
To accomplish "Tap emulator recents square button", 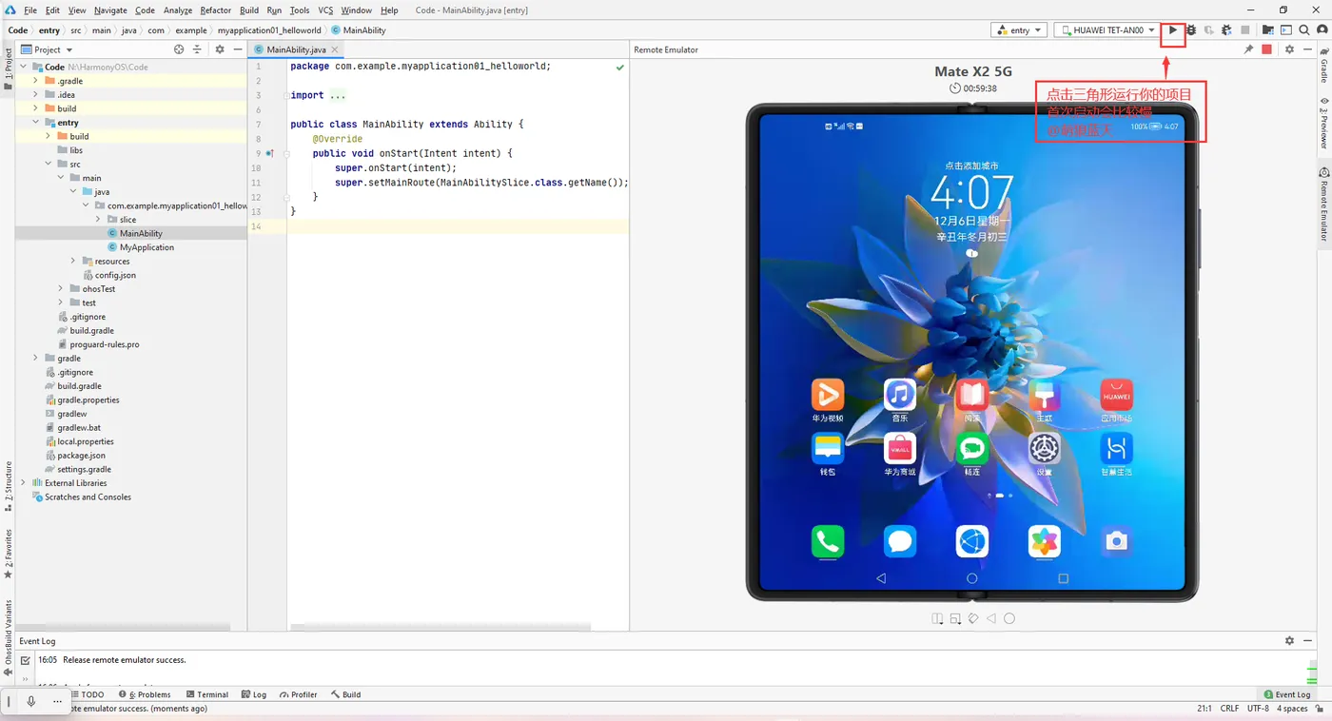I will pyautogui.click(x=1064, y=578).
